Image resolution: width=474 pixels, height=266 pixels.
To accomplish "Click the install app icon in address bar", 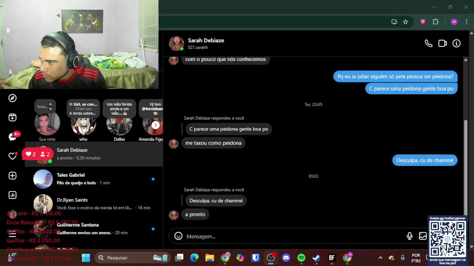I will point(394,22).
